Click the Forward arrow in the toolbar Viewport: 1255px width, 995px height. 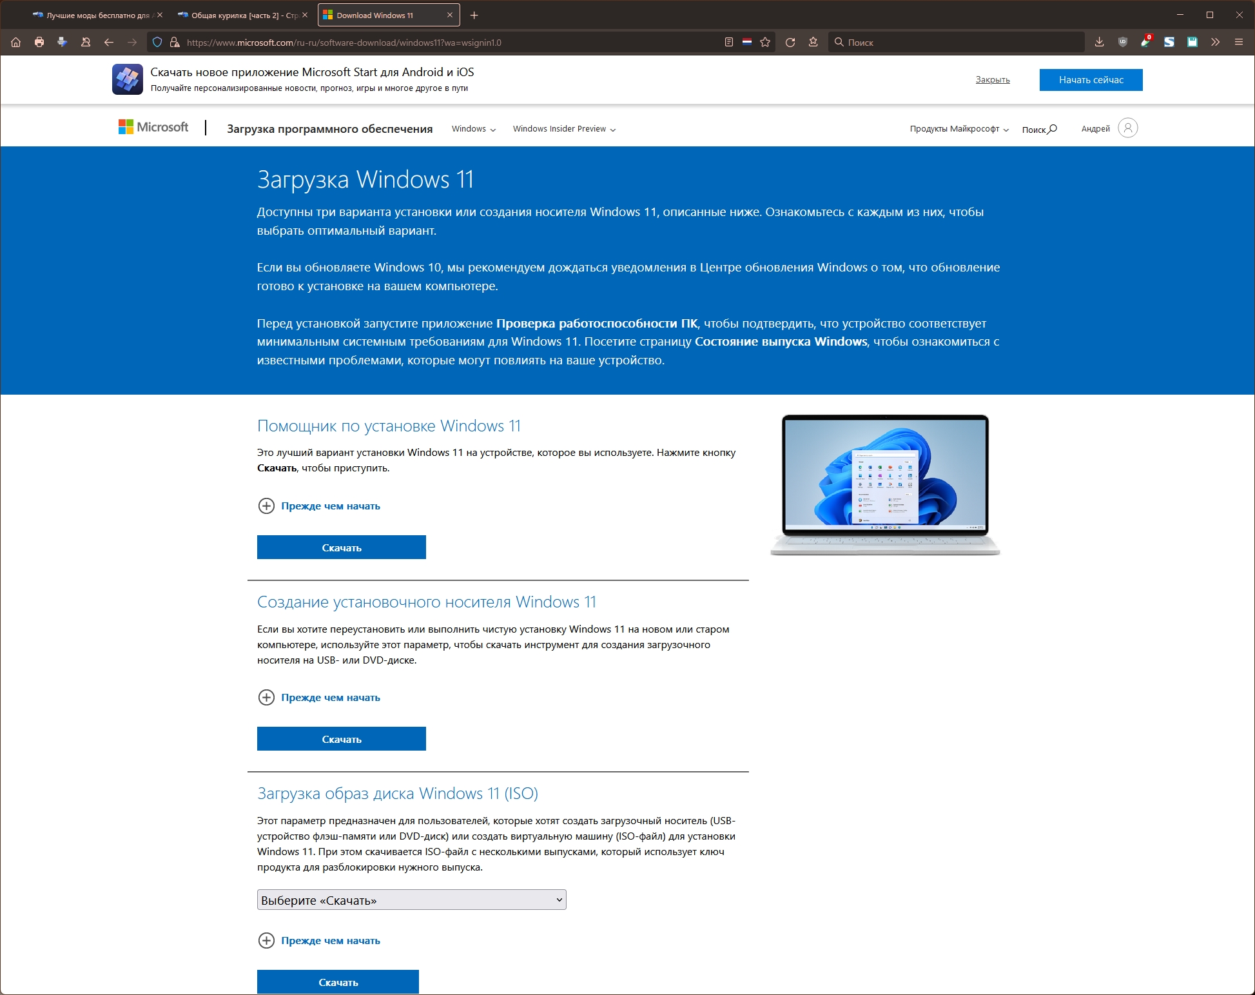[x=132, y=42]
